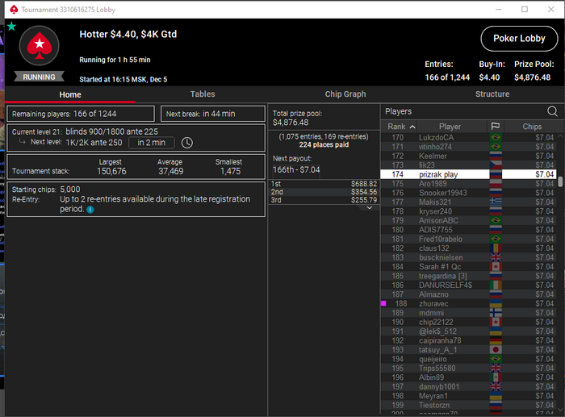
Task: Click the PokerStars icon in title bar
Action: tap(14, 10)
